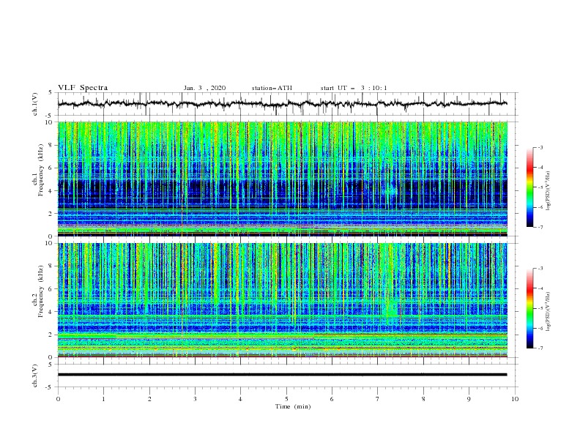Click time axis tick label "6"

coord(332,399)
